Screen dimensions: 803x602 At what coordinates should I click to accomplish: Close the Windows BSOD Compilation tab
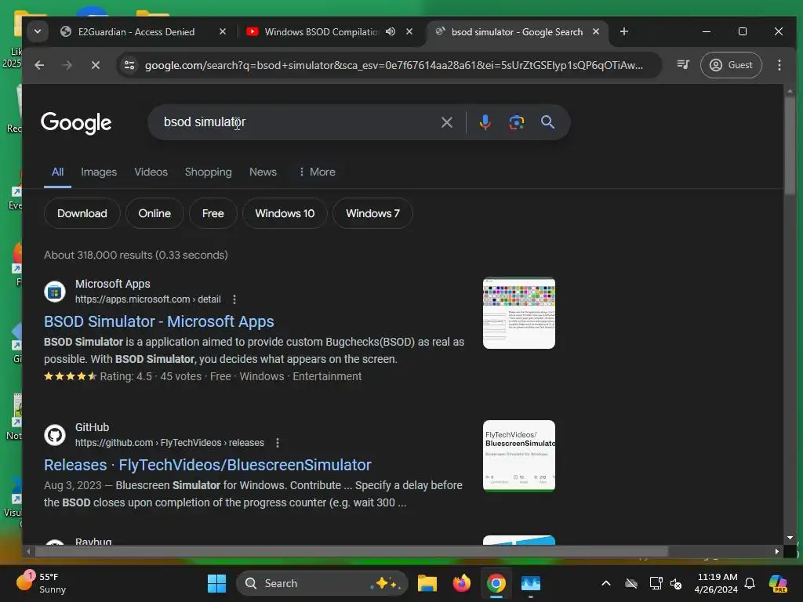[x=409, y=31]
